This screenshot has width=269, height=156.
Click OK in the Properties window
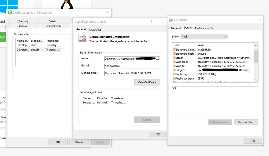click(58, 142)
